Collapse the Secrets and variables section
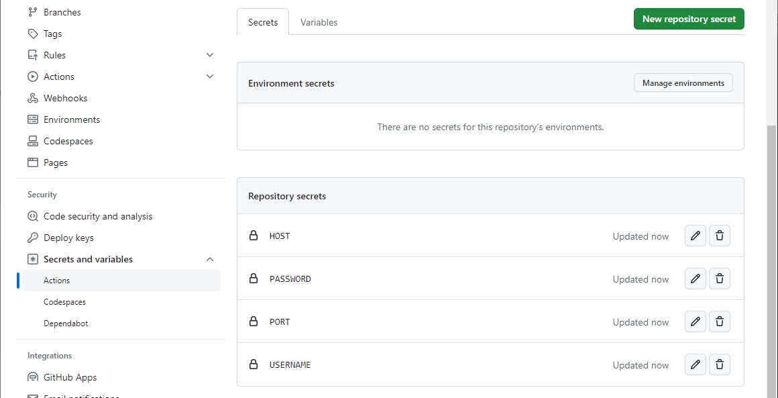Image resolution: width=778 pixels, height=398 pixels. click(x=210, y=259)
